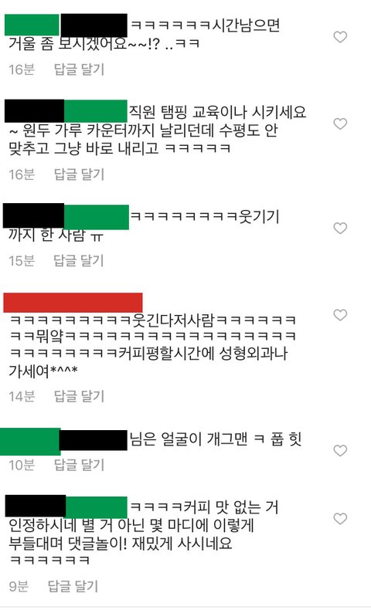Tap 답글 달기 under the 15분 comment
Image resolution: width=371 pixels, height=610 pixels.
click(79, 260)
